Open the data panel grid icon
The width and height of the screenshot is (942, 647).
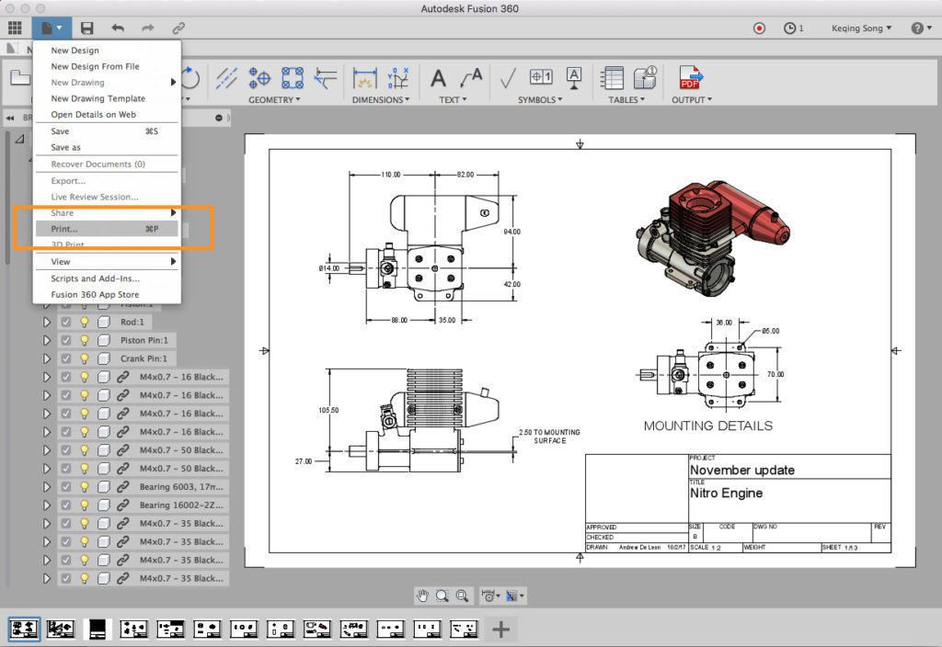[x=15, y=28]
